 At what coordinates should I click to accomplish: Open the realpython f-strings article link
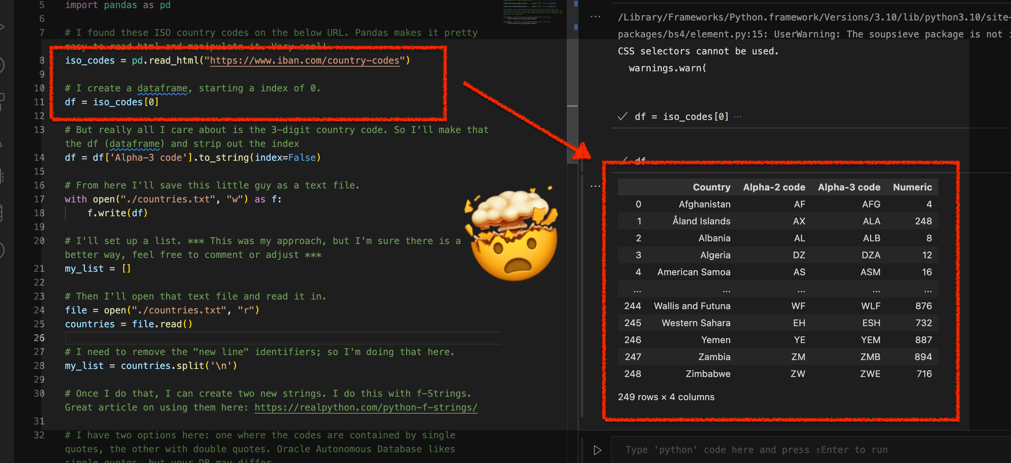[366, 407]
